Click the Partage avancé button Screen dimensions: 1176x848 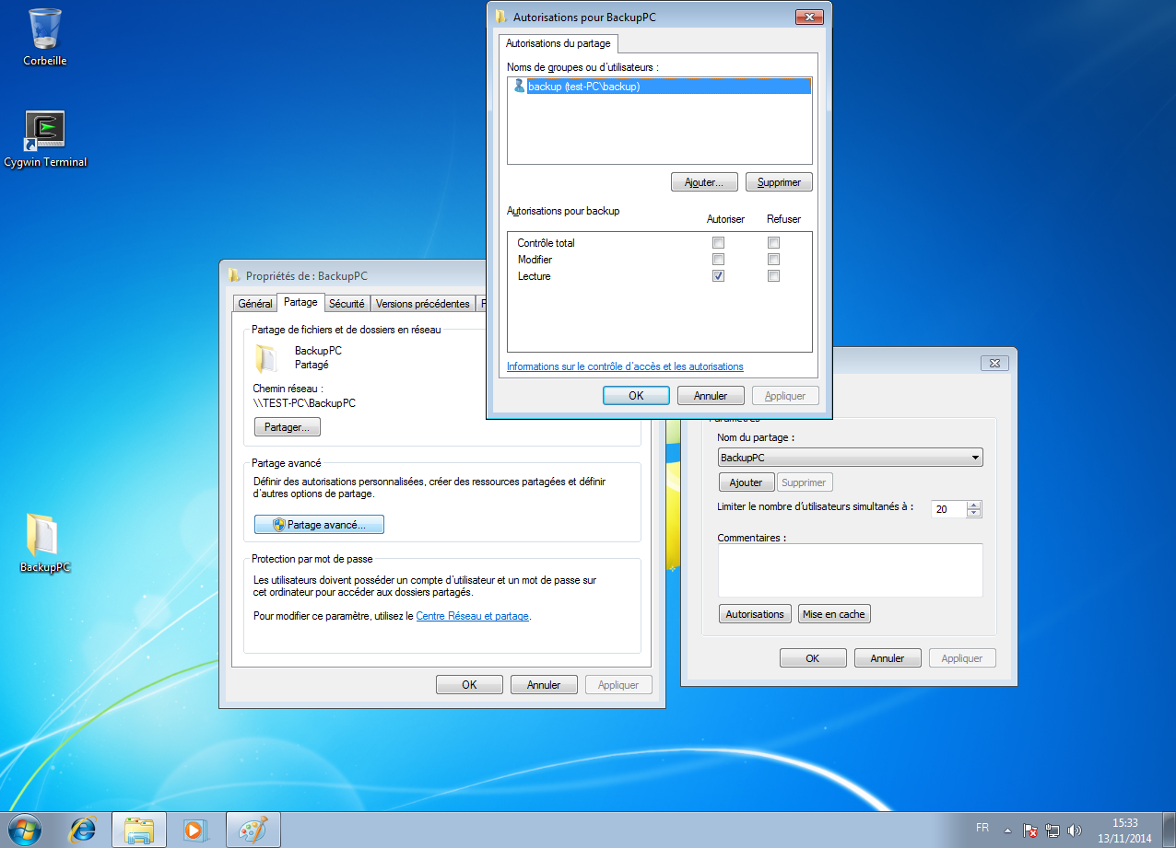pyautogui.click(x=319, y=525)
